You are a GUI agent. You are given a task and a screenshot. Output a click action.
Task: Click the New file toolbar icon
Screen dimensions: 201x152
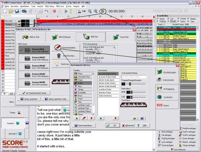pyautogui.click(x=5, y=11)
